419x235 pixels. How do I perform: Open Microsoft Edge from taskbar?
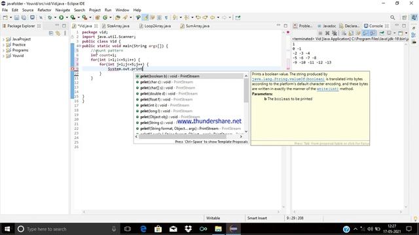coord(143,229)
